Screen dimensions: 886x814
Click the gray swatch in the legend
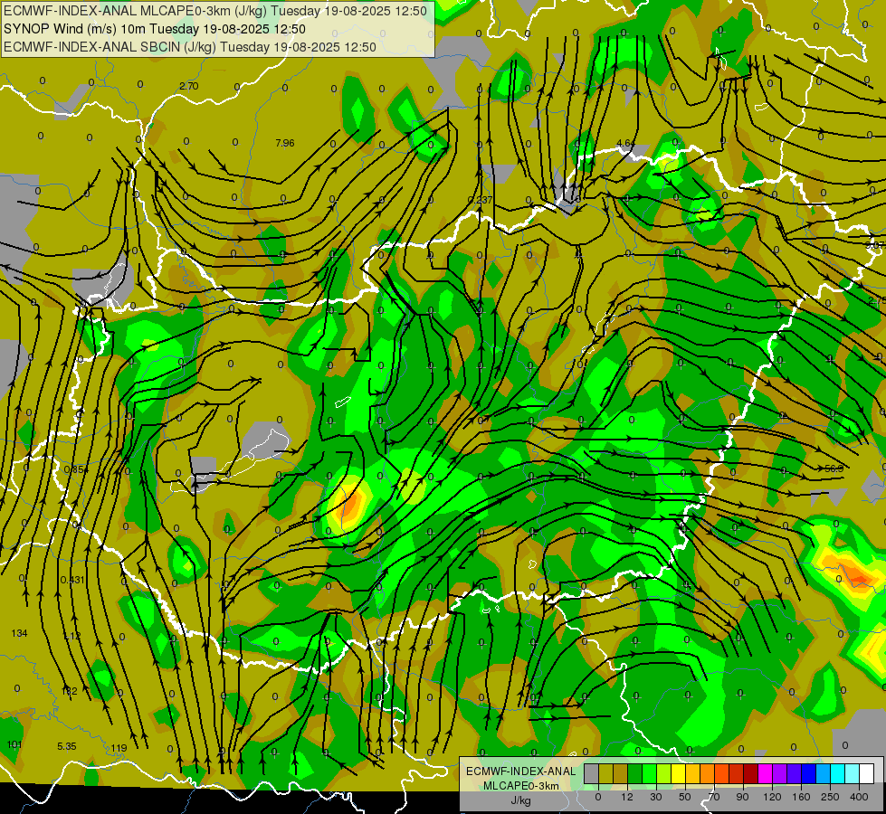(592, 774)
